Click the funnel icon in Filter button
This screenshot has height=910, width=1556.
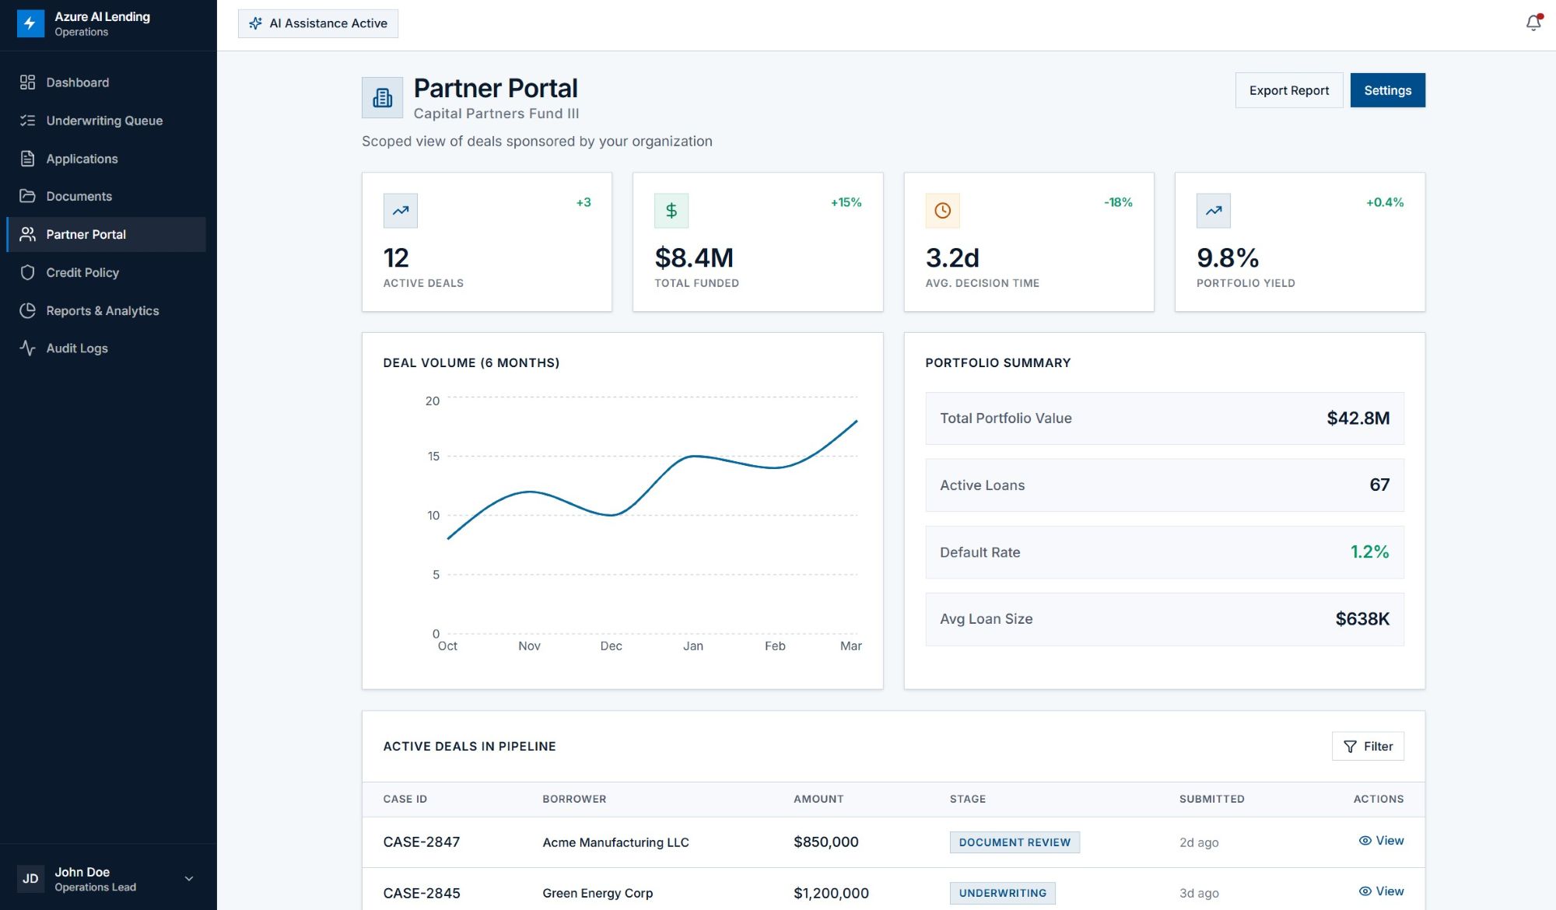tap(1350, 747)
